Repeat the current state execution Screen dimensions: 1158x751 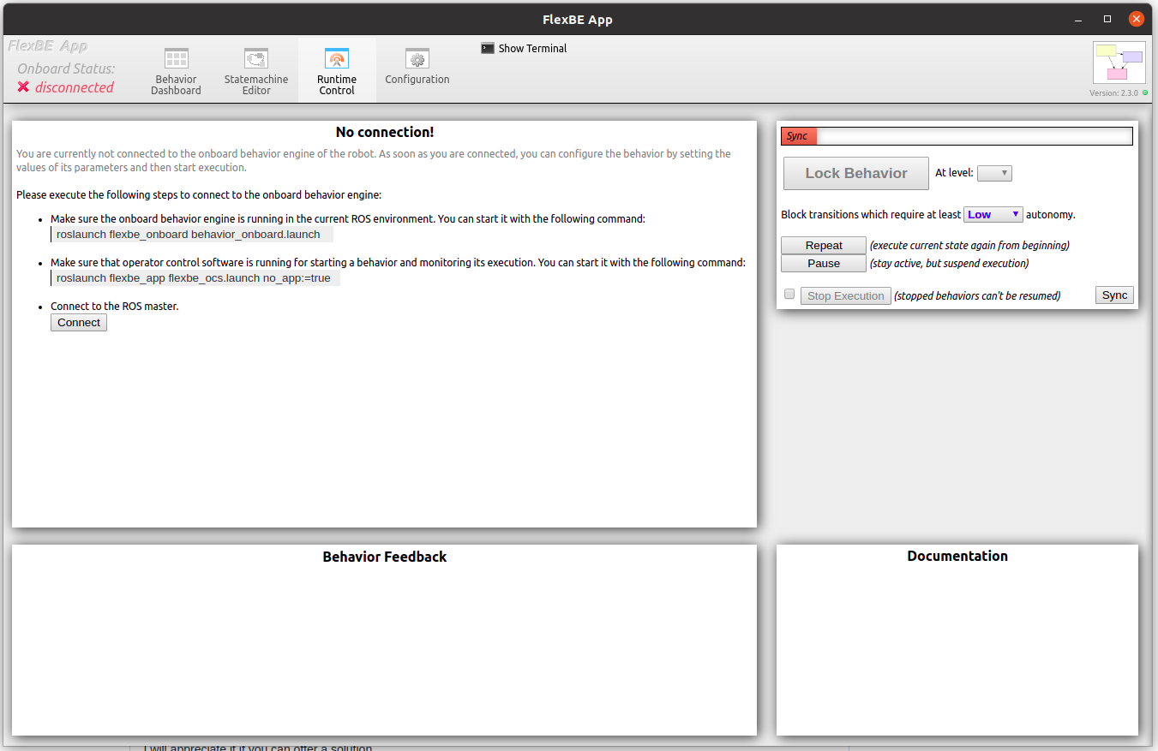point(823,245)
